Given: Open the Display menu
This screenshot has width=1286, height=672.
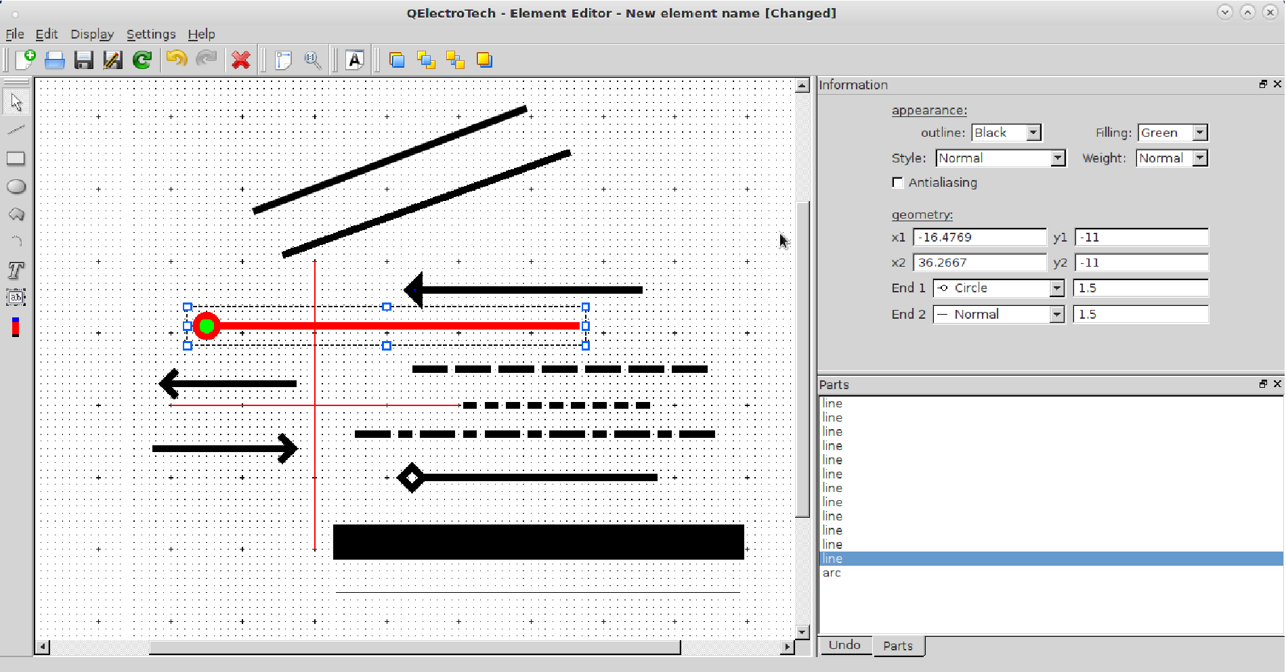Looking at the screenshot, I should [x=92, y=34].
